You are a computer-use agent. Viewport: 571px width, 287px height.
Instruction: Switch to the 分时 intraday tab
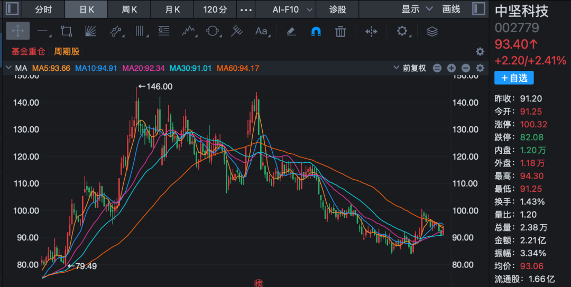point(43,10)
